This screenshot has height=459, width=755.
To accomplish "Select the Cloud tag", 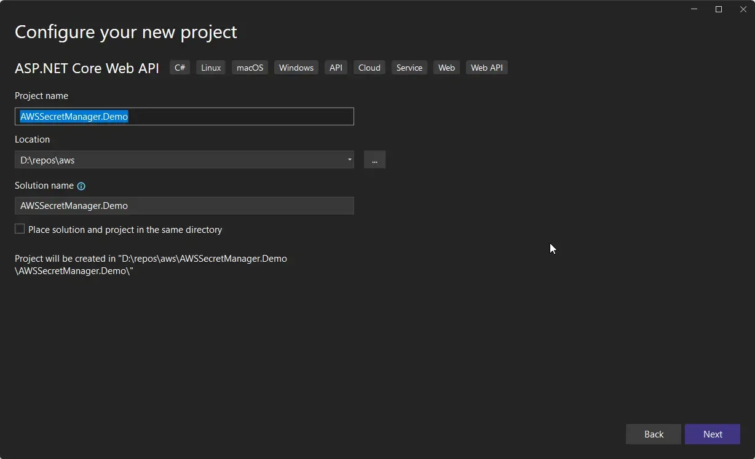I will click(x=369, y=68).
